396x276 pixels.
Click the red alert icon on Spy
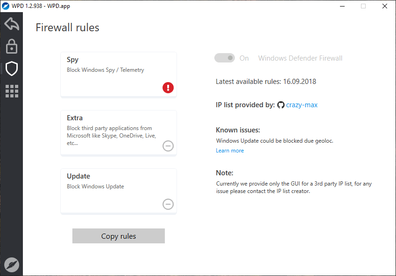[x=168, y=87]
